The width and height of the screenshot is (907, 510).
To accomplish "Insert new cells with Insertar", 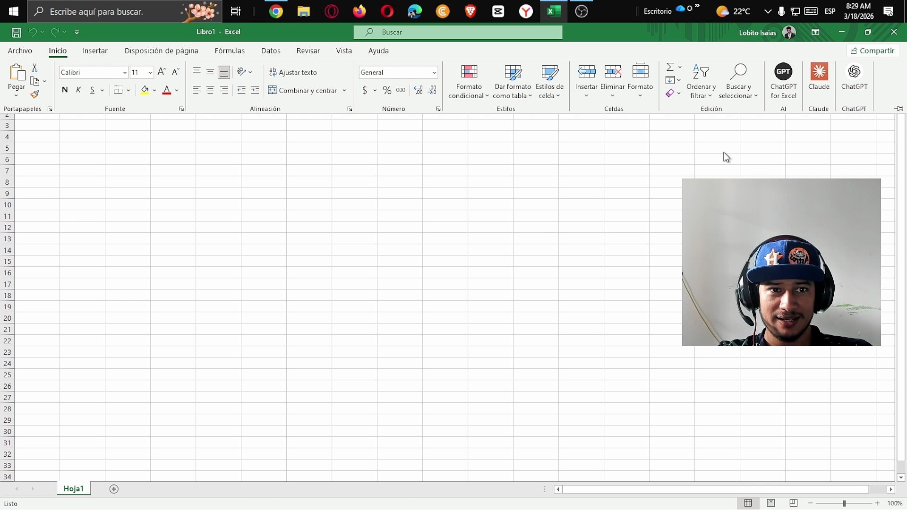I will (x=586, y=80).
